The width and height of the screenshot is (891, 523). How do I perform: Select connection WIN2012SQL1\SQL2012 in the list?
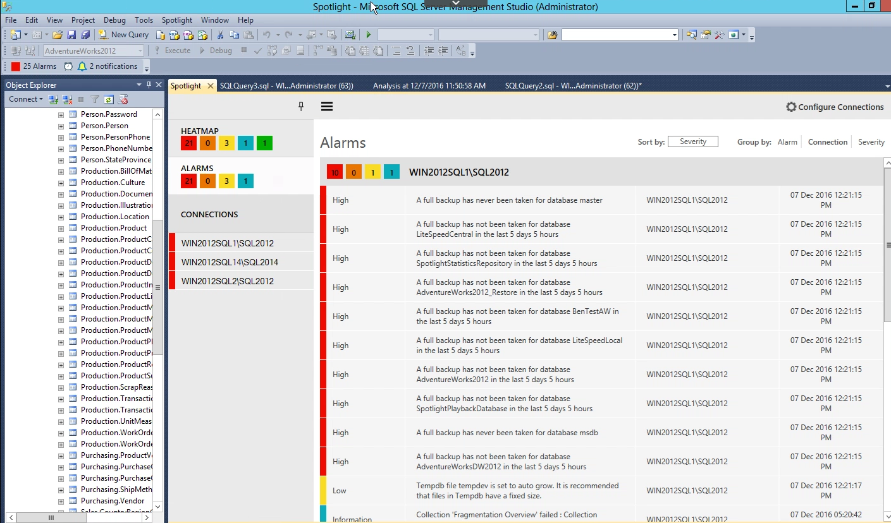[x=241, y=243]
